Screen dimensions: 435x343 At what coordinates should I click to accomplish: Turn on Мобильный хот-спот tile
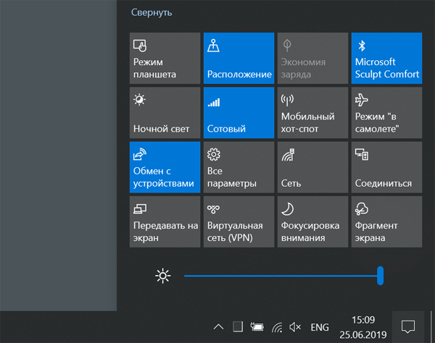(x=312, y=113)
